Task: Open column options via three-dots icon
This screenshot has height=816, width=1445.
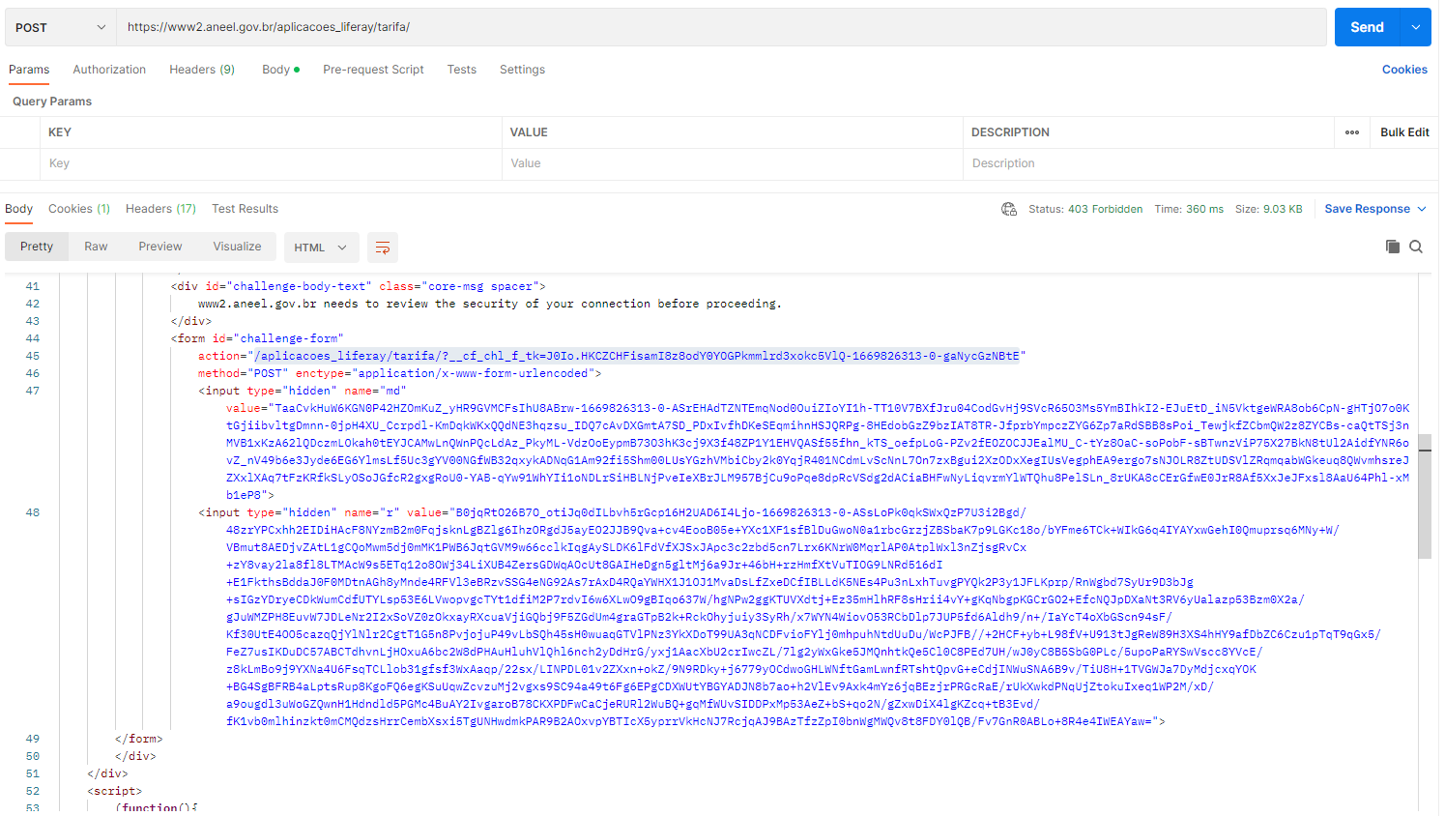Action: click(1352, 132)
